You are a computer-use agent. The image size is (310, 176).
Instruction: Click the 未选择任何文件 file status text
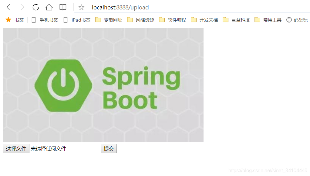pyautogui.click(x=49, y=149)
